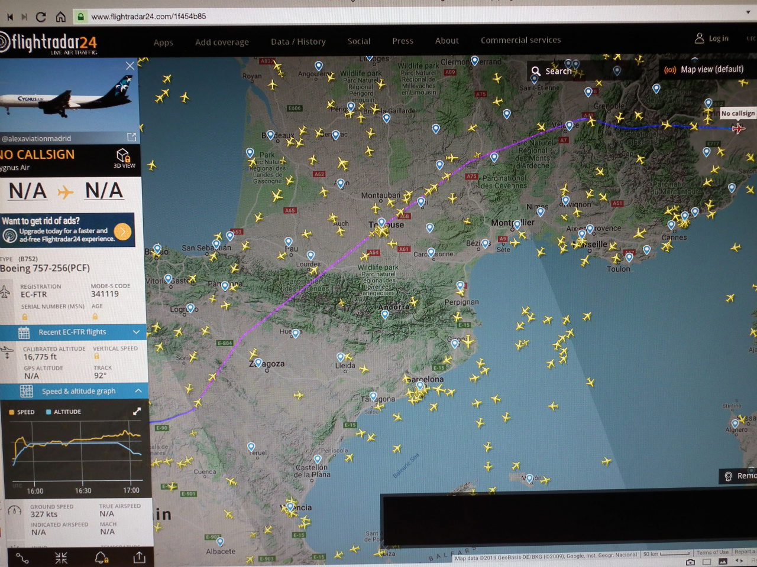This screenshot has height=567, width=757.
Task: Click the share flight icon
Action: 140,557
